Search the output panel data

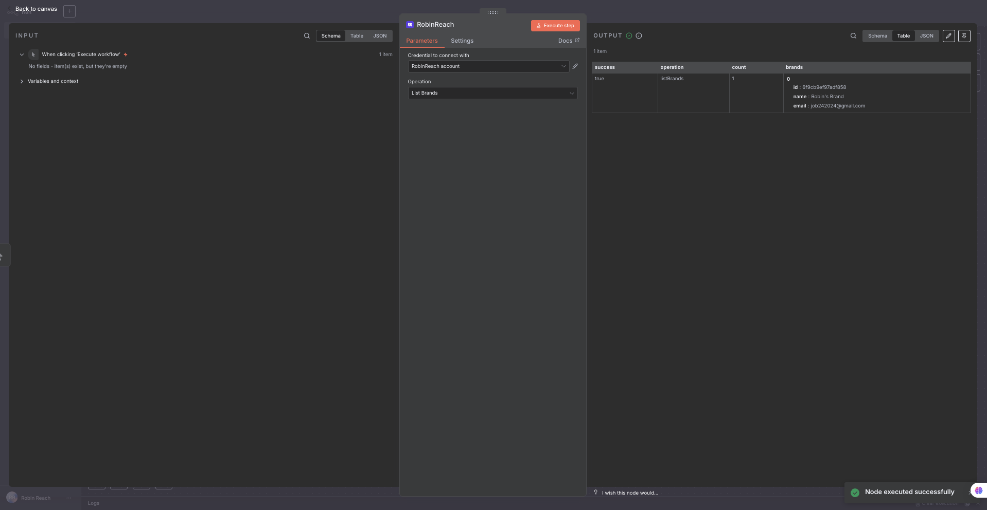click(853, 36)
